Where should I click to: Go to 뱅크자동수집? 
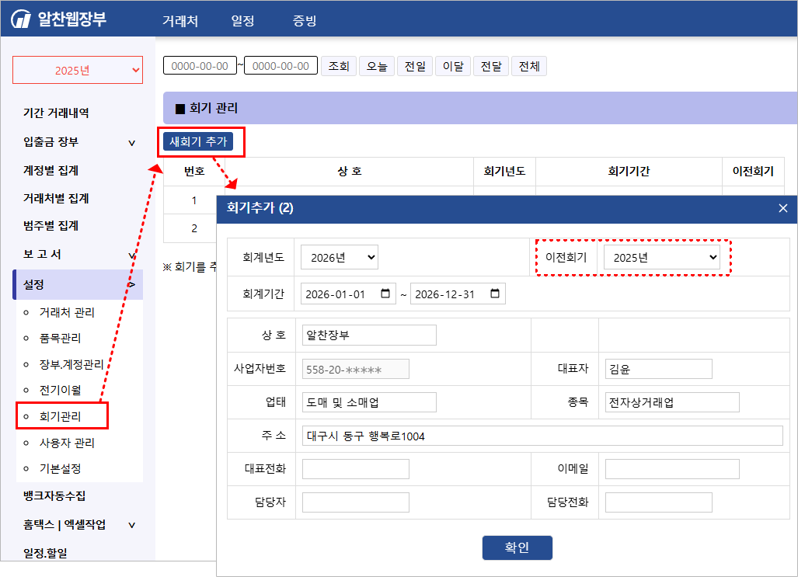pos(54,496)
